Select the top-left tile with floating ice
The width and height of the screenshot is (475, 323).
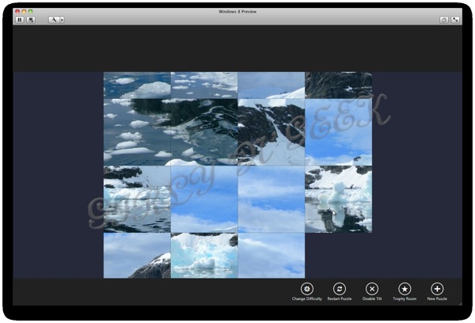pos(137,85)
